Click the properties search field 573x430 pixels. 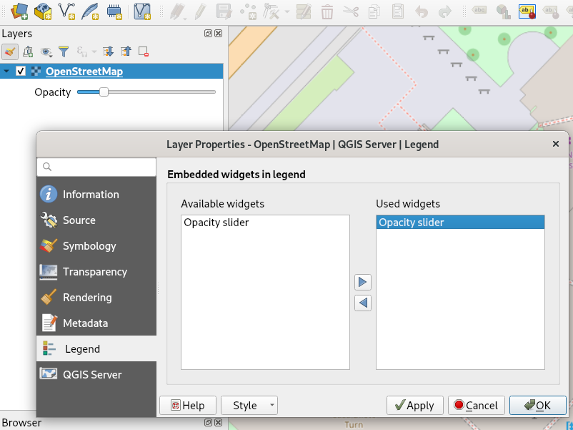pyautogui.click(x=96, y=167)
